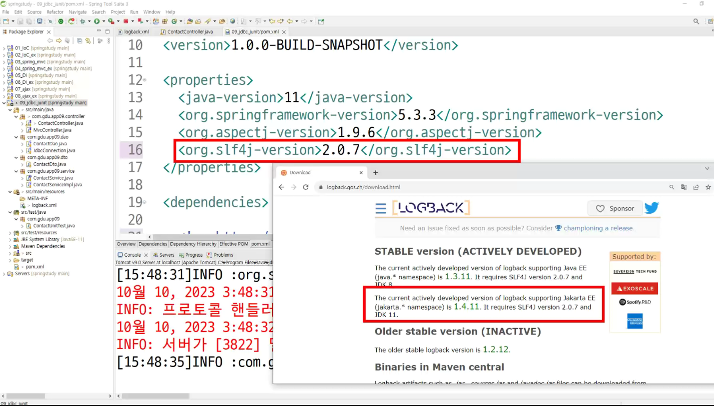Click the green Run button in toolbar
714x406 pixels.
click(96, 21)
